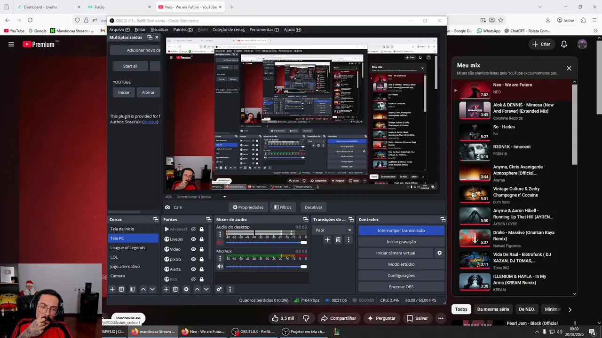Viewport: 602px width, 338px height.
Task: Select League of Legends scene
Action: (133, 248)
